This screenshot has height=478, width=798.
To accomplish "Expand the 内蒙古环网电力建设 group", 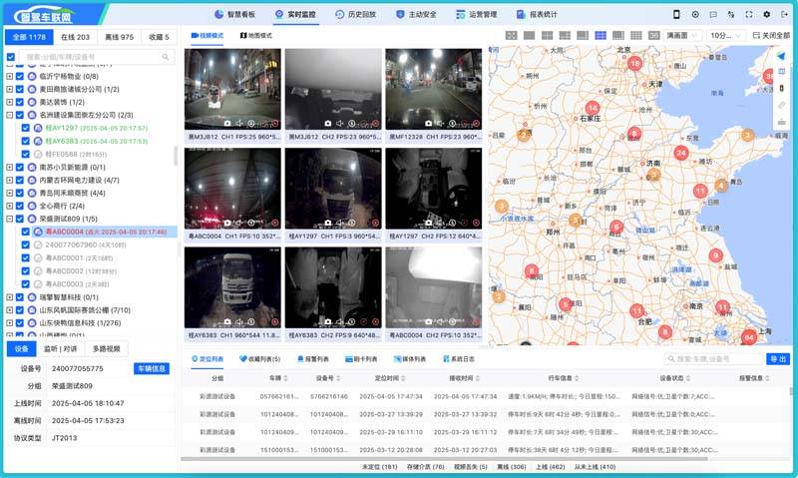I will pos(9,180).
